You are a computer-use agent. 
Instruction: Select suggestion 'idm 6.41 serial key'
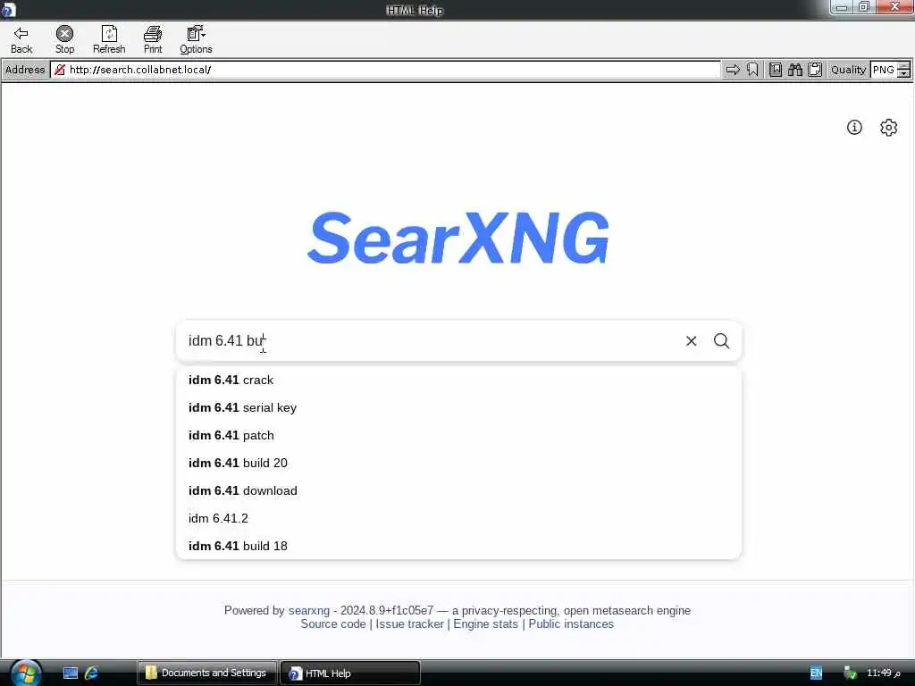pos(458,407)
